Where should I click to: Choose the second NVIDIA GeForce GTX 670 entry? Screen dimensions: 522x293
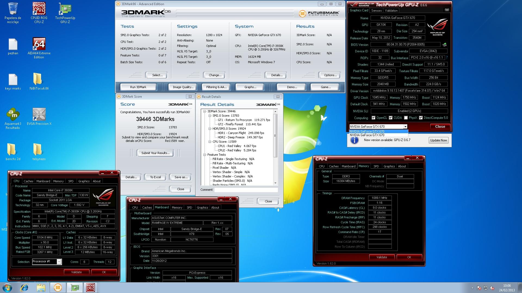[378, 135]
